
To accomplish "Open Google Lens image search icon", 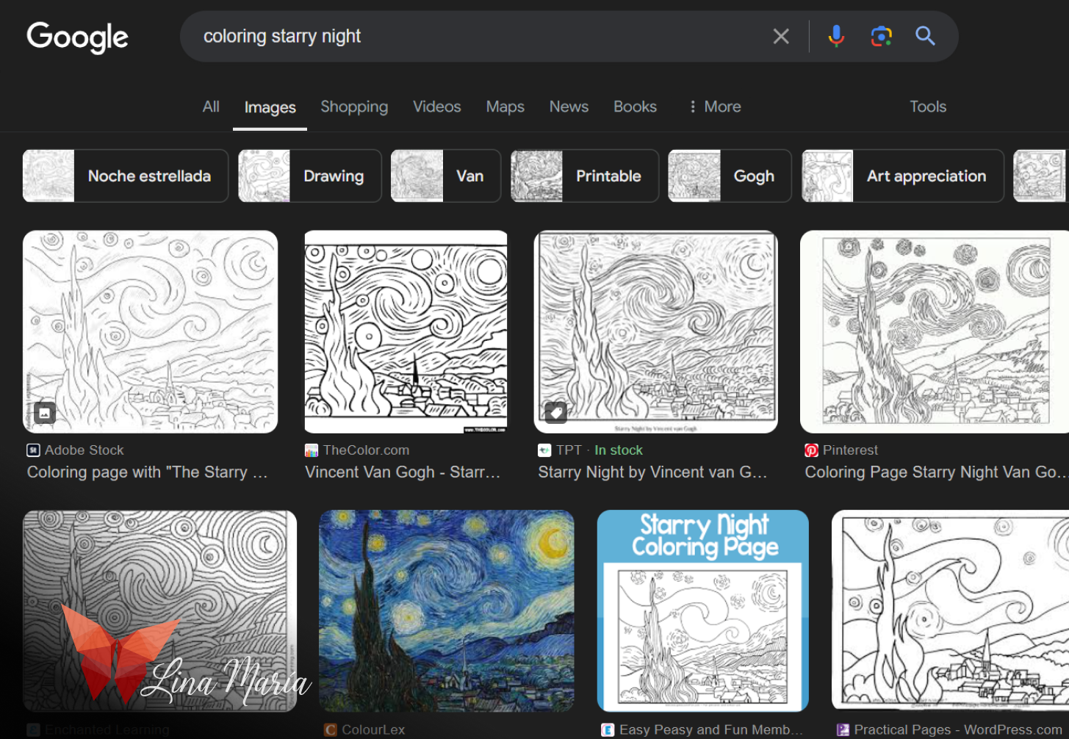I will coord(881,36).
